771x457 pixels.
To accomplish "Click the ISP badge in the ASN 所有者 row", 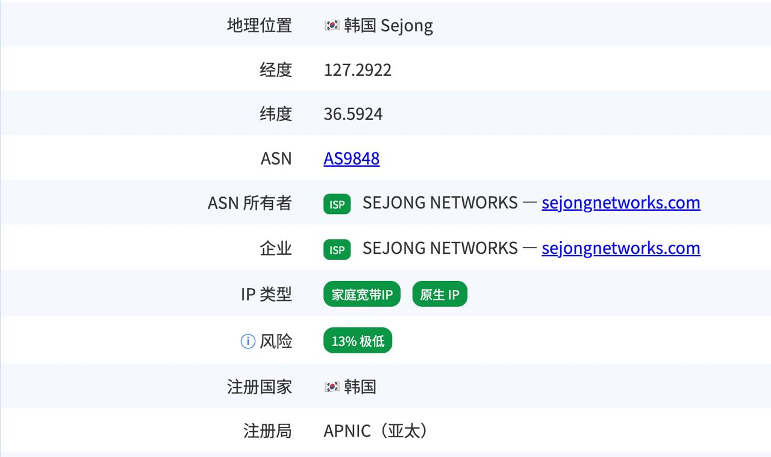I will 337,204.
